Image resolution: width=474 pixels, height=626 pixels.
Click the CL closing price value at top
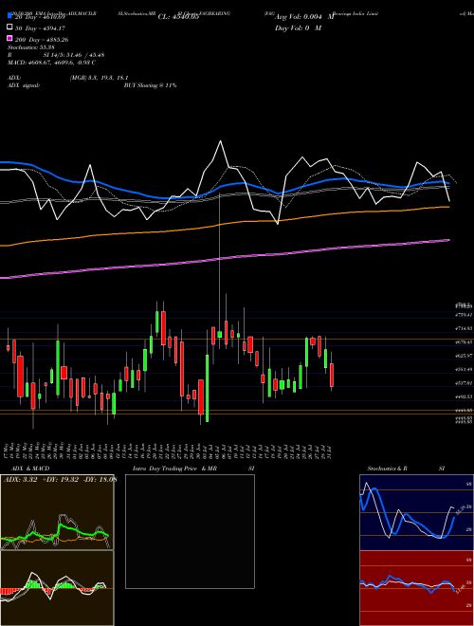[x=178, y=17]
